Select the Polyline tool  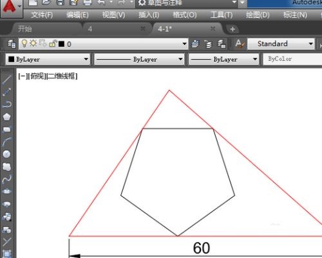(6, 104)
